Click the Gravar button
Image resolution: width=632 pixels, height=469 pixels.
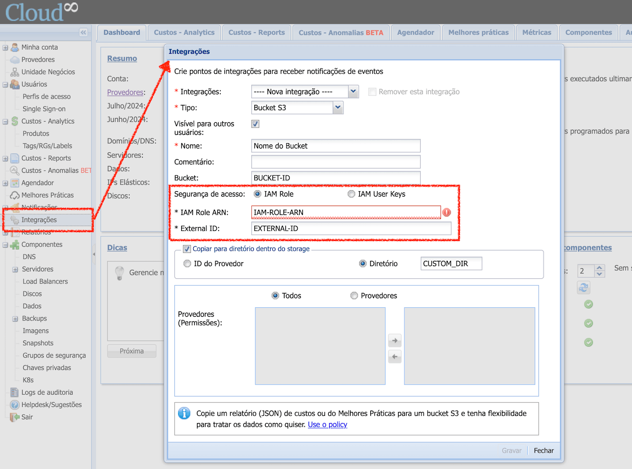tap(511, 451)
